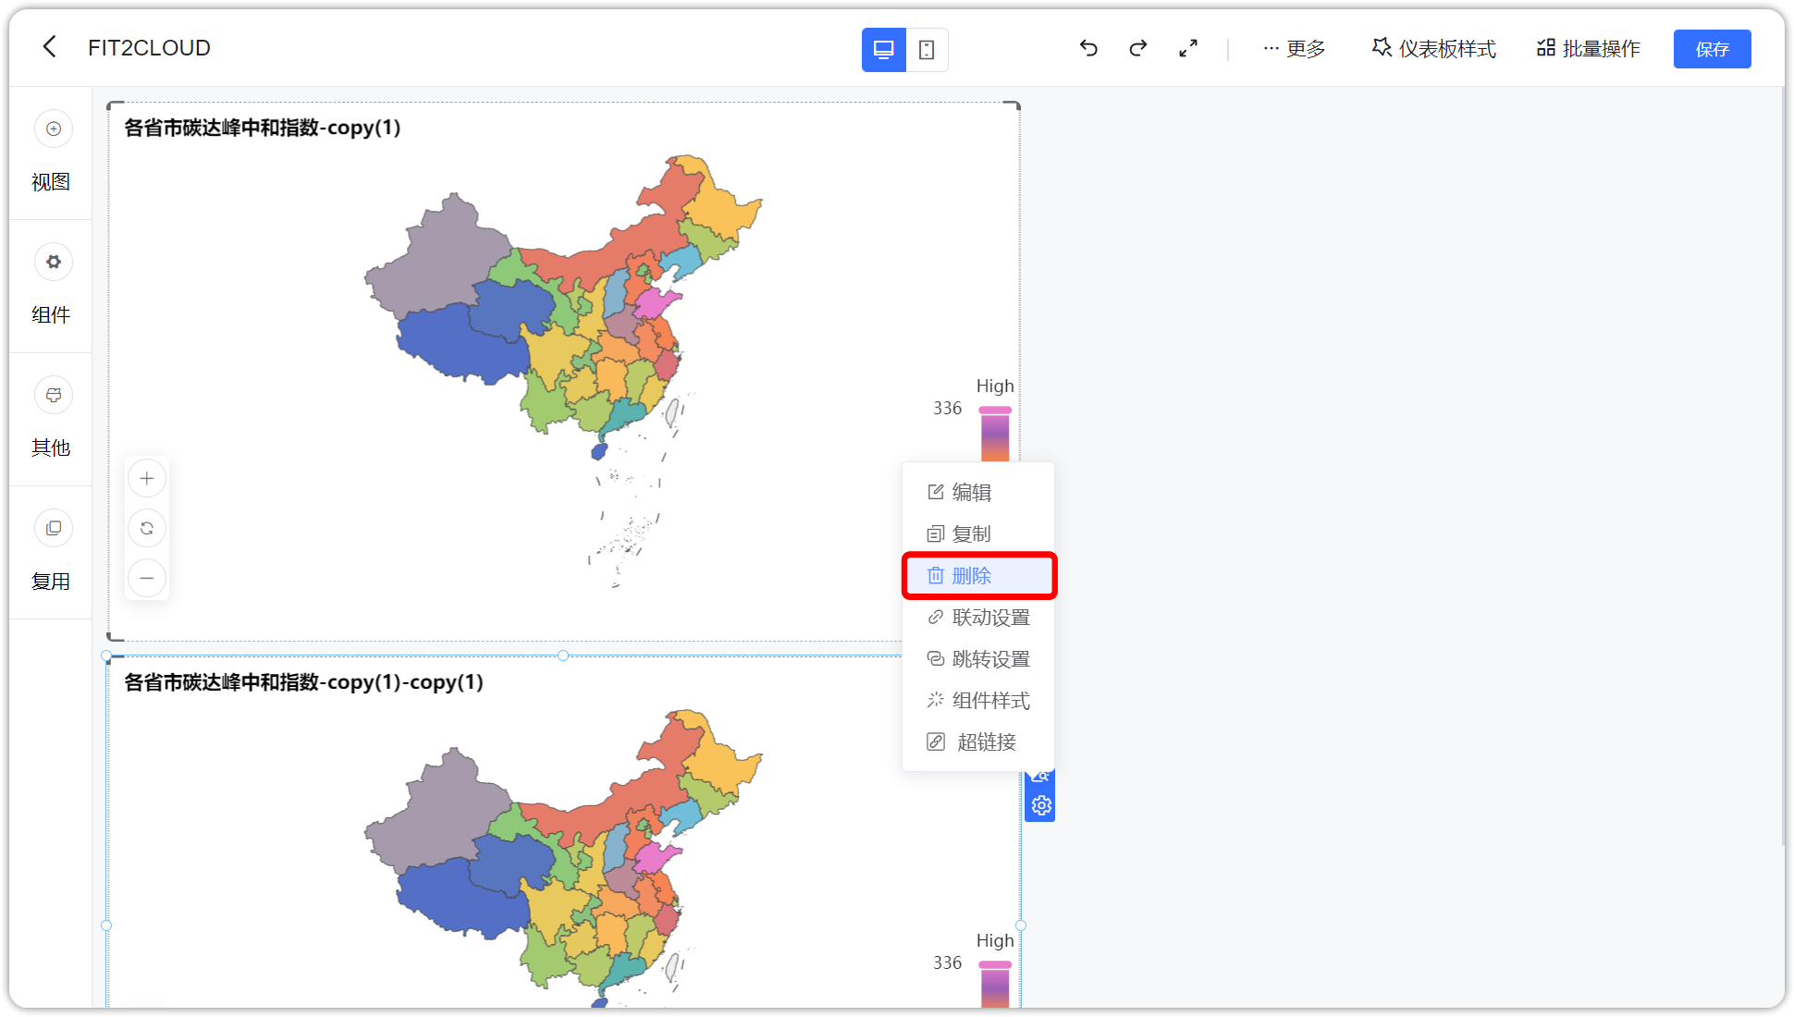Click the blue Tibet region on bottom map
The image size is (1794, 1017).
pos(458,897)
